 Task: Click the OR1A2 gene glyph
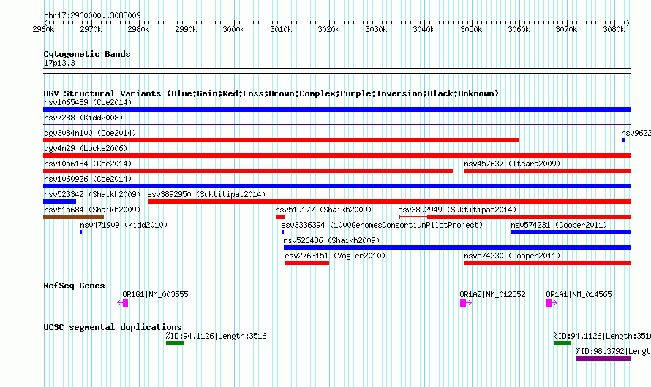pyautogui.click(x=466, y=303)
